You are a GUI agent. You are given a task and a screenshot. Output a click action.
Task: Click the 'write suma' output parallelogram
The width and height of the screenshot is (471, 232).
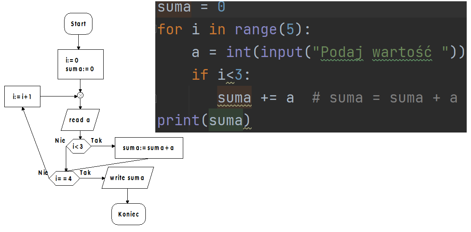pos(127,178)
